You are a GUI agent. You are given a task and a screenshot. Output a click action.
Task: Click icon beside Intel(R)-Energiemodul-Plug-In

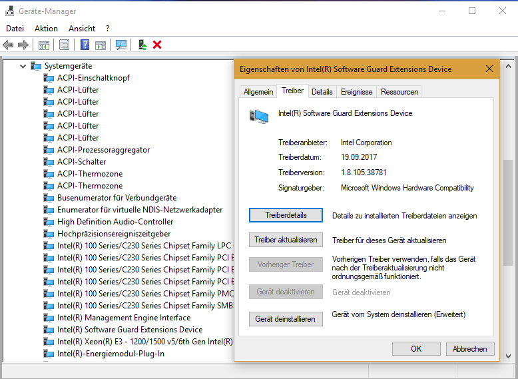[x=49, y=354]
